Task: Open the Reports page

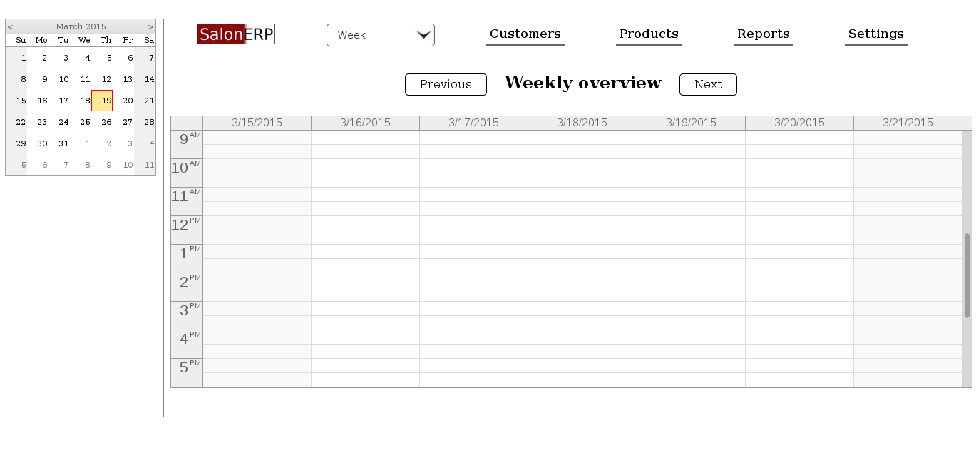Action: (x=763, y=34)
